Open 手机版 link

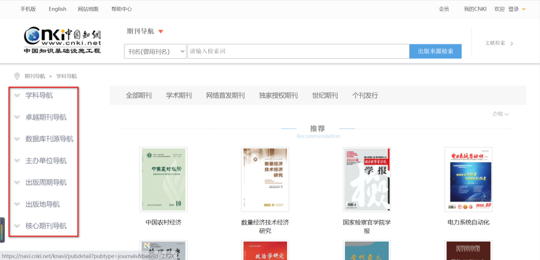pyautogui.click(x=28, y=9)
